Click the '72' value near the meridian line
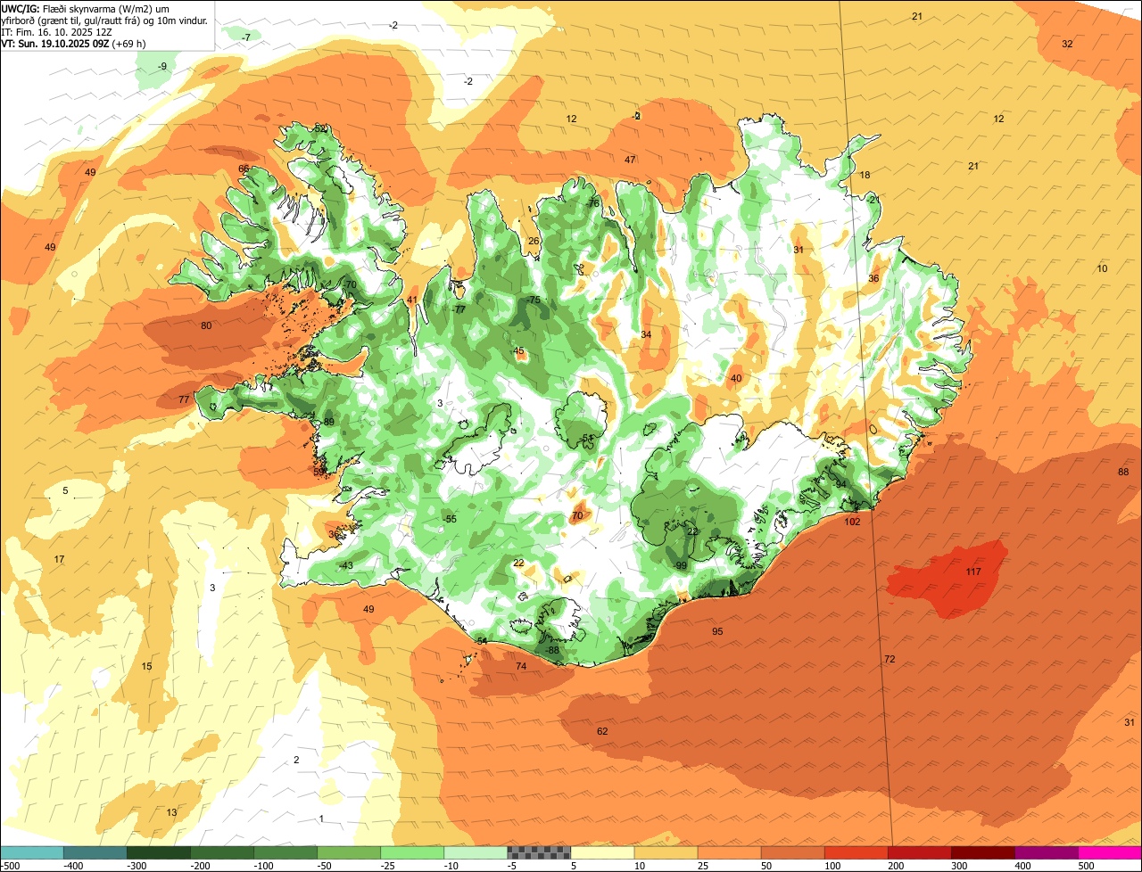This screenshot has width=1142, height=872. pos(890,659)
